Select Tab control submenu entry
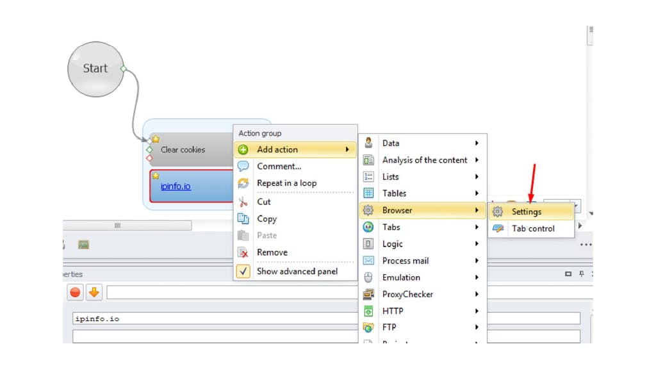This screenshot has width=656, height=369. [531, 229]
